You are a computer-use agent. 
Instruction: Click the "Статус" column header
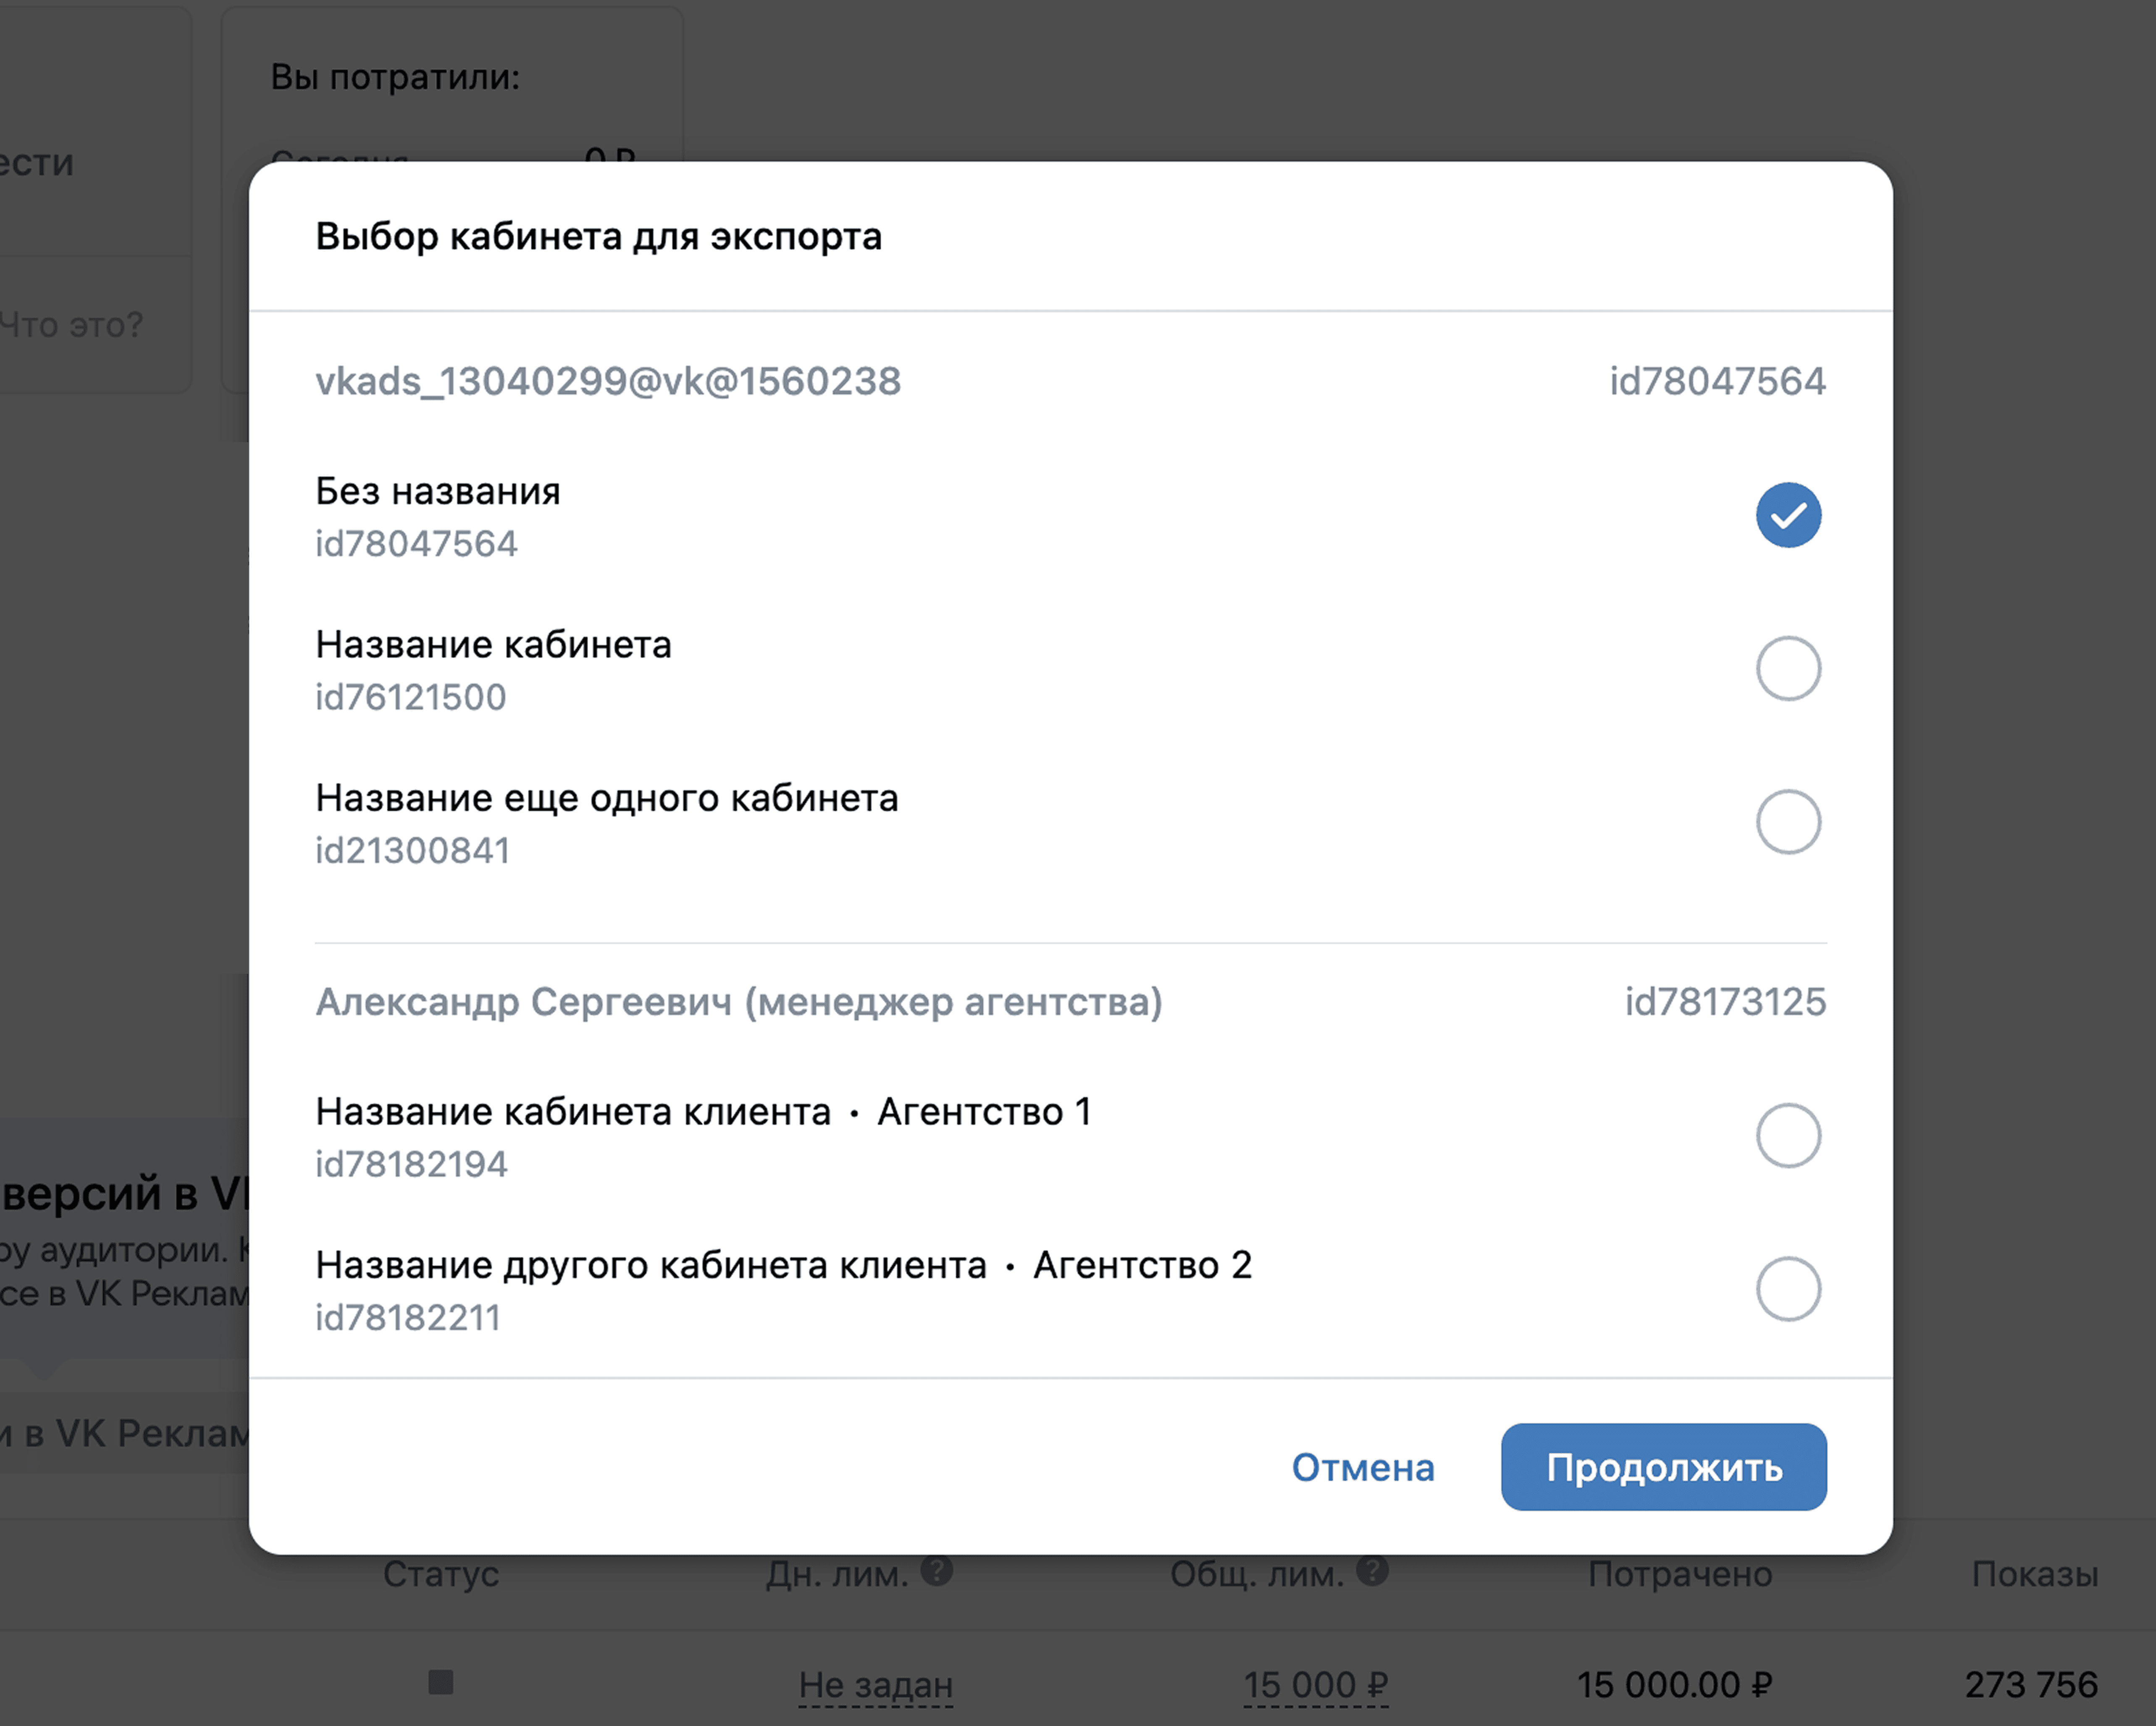pyautogui.click(x=441, y=1574)
